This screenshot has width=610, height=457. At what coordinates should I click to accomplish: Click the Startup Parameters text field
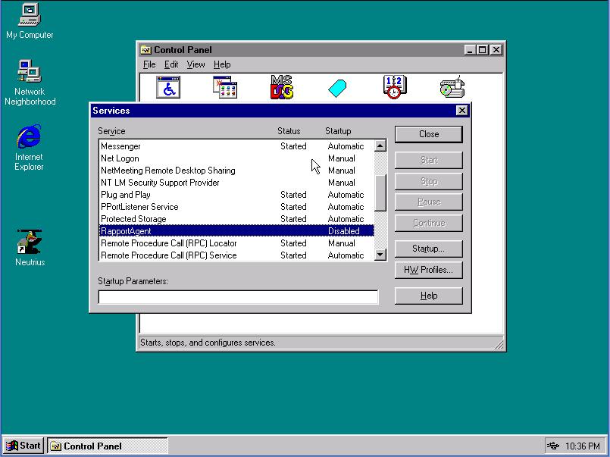pos(238,297)
